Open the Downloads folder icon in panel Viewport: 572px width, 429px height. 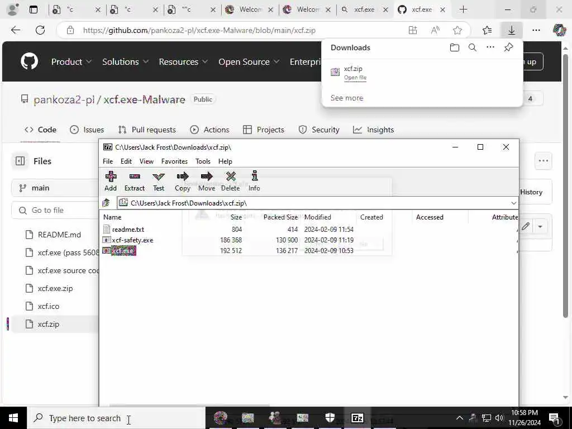(x=455, y=47)
